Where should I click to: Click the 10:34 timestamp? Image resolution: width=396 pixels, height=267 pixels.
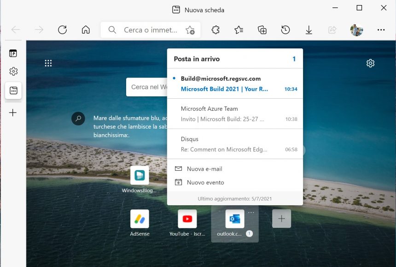click(291, 89)
